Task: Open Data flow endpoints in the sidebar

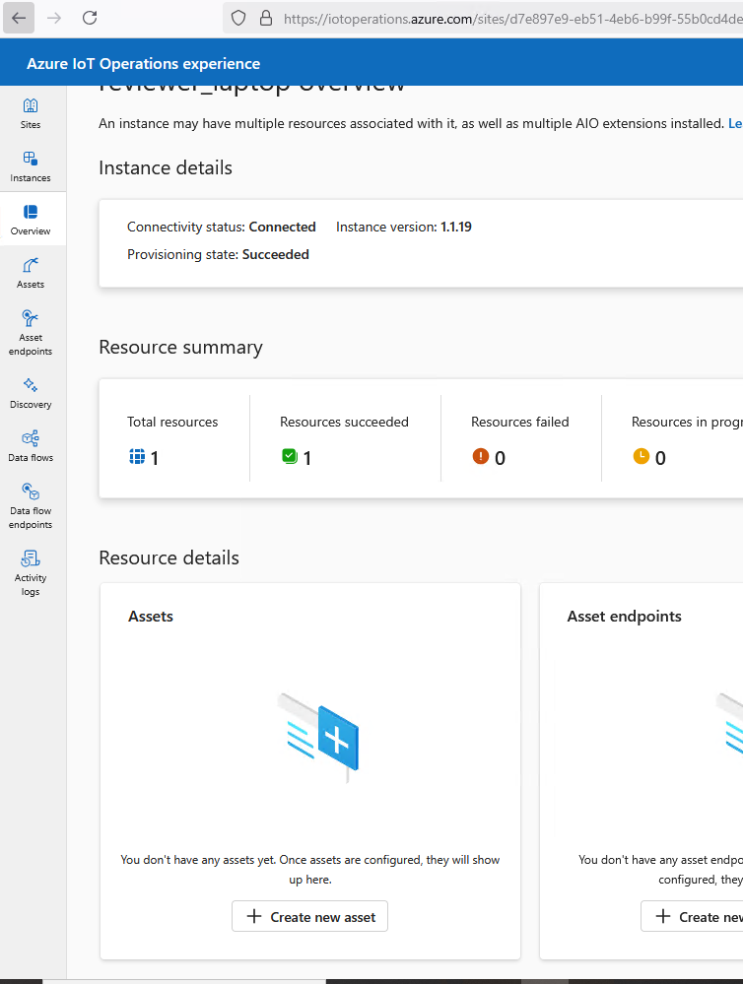Action: 31,506
